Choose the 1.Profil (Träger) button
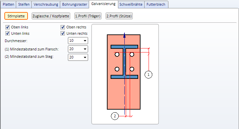The height and width of the screenshot is (129, 239). (x=88, y=16)
